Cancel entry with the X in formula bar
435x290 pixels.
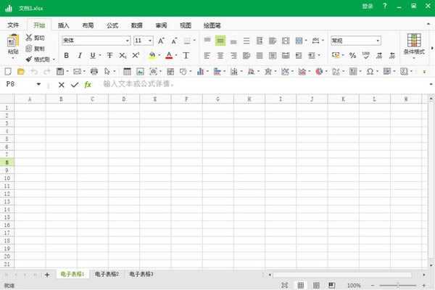point(62,85)
